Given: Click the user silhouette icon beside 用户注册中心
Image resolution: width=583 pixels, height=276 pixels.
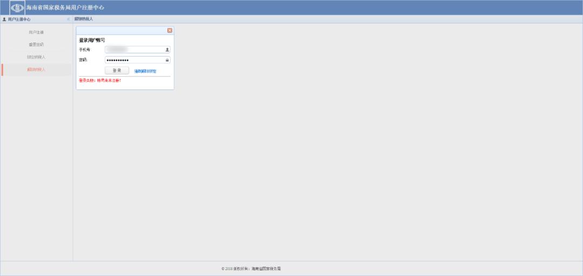Looking at the screenshot, I should [x=4, y=19].
